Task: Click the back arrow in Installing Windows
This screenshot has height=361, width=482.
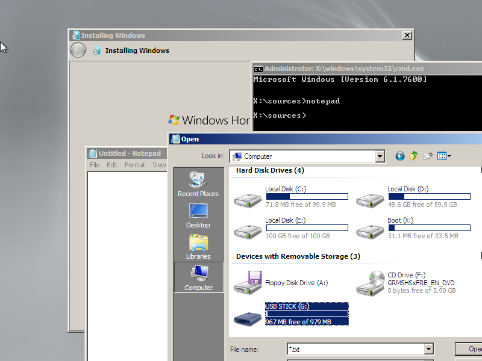Action: (78, 50)
